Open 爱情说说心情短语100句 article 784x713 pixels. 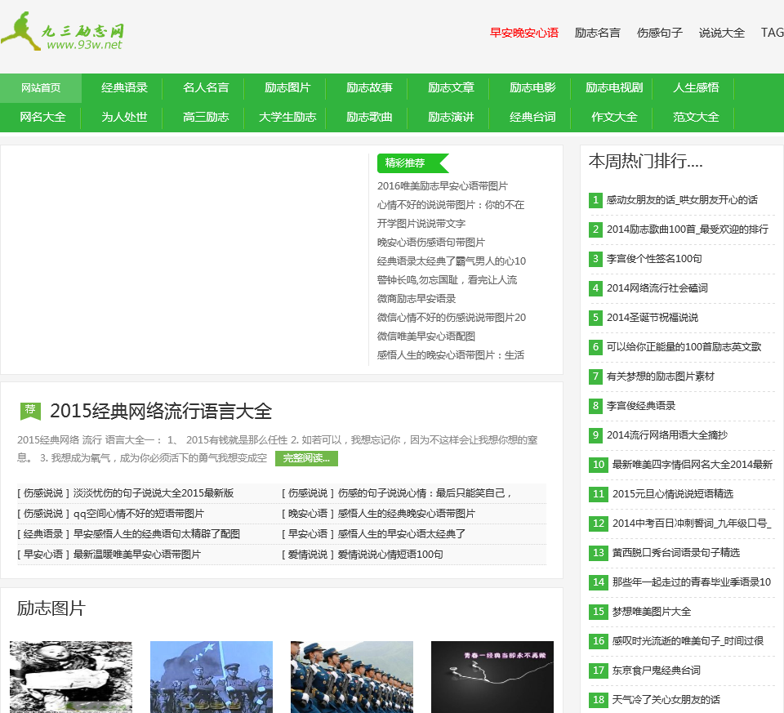pyautogui.click(x=390, y=555)
